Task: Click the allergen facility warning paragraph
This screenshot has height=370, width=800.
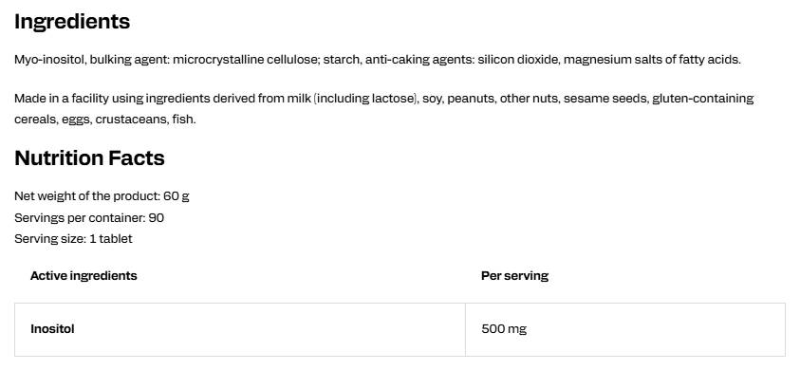Action: coord(383,109)
